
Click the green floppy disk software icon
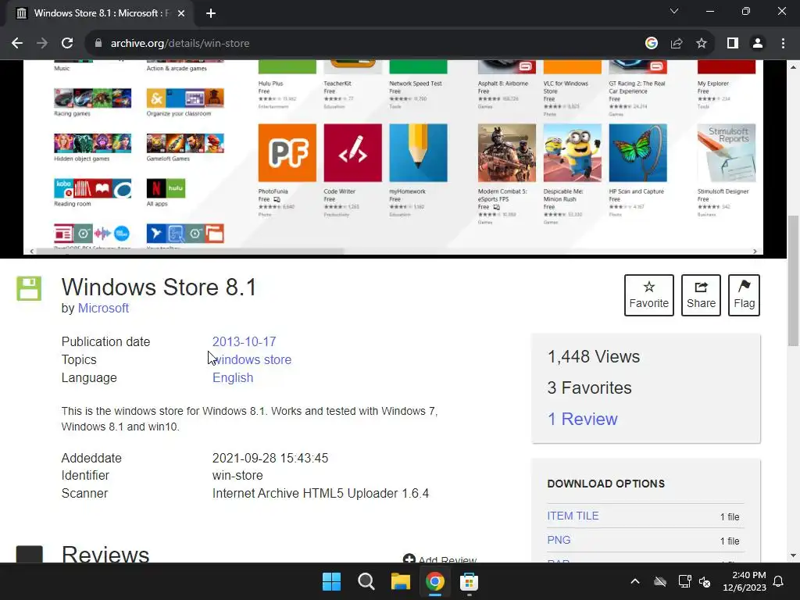(x=29, y=288)
